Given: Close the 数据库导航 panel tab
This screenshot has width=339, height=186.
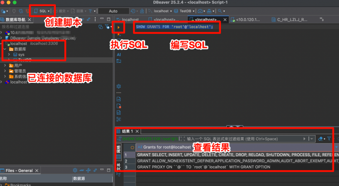Looking at the screenshot, I should click(x=29, y=19).
